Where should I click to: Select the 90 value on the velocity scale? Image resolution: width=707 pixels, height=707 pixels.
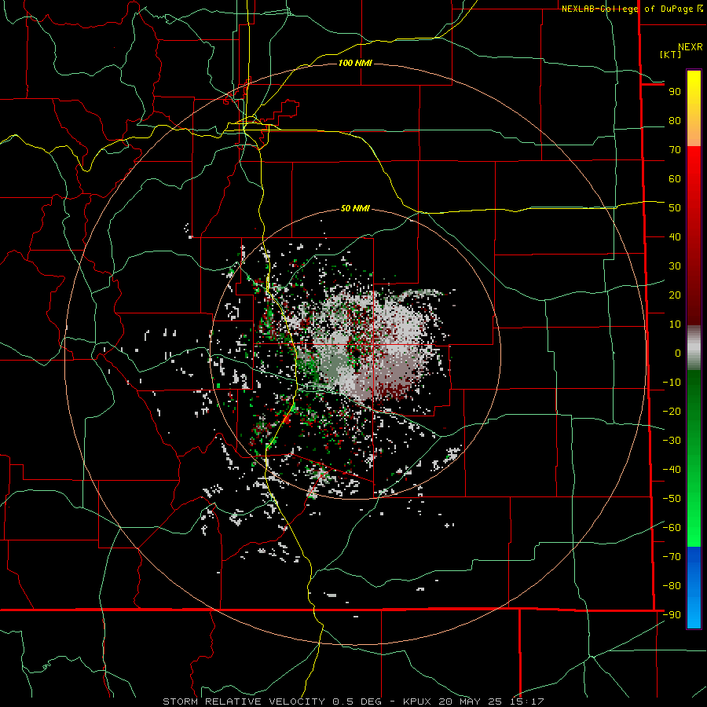675,92
